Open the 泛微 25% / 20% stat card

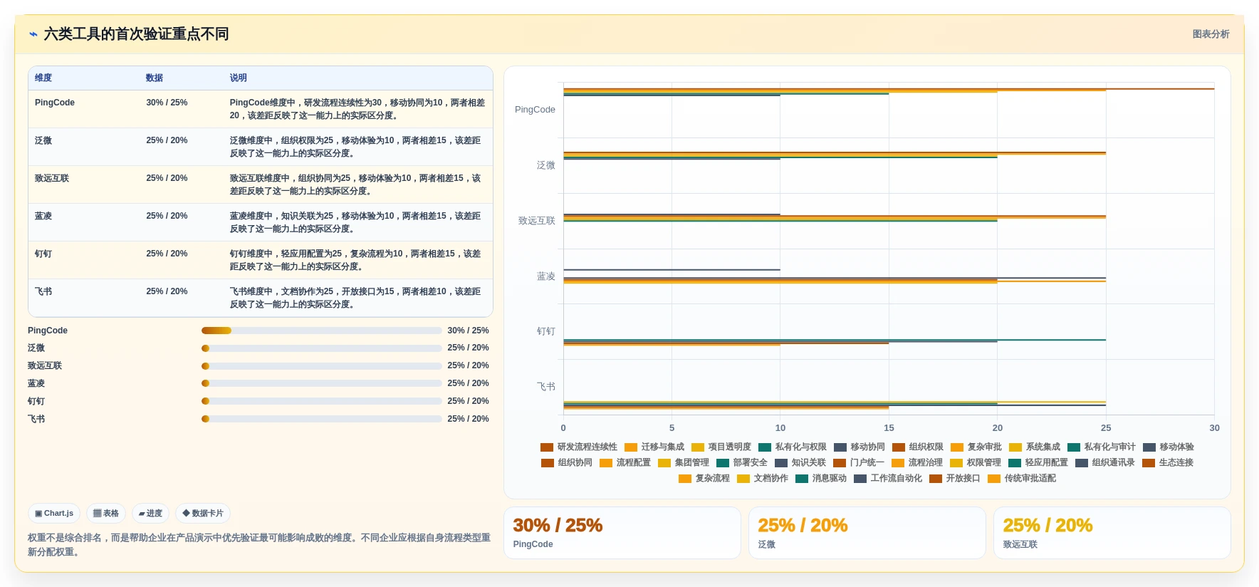point(867,533)
